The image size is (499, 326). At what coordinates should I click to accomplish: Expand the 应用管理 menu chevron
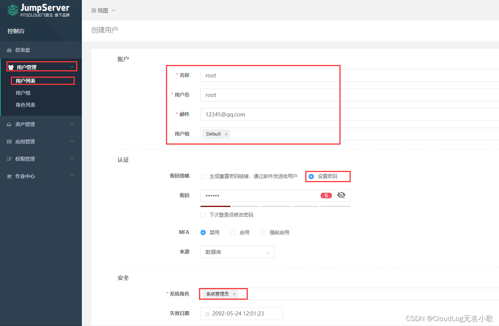tap(72, 141)
